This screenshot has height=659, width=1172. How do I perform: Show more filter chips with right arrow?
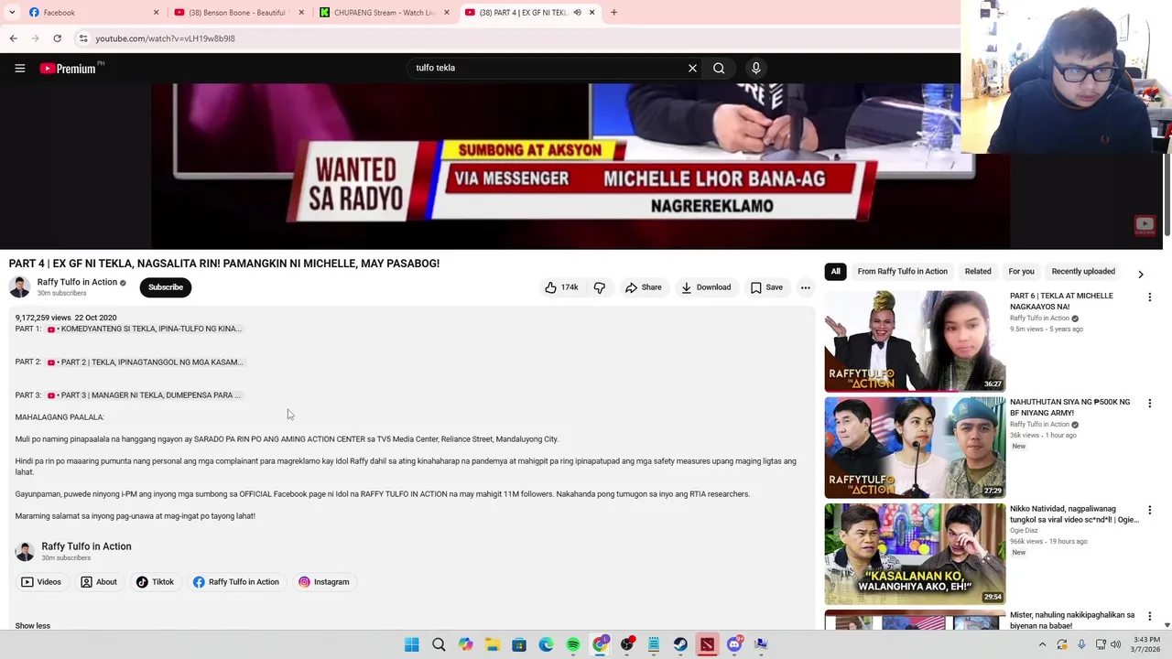pos(1140,274)
